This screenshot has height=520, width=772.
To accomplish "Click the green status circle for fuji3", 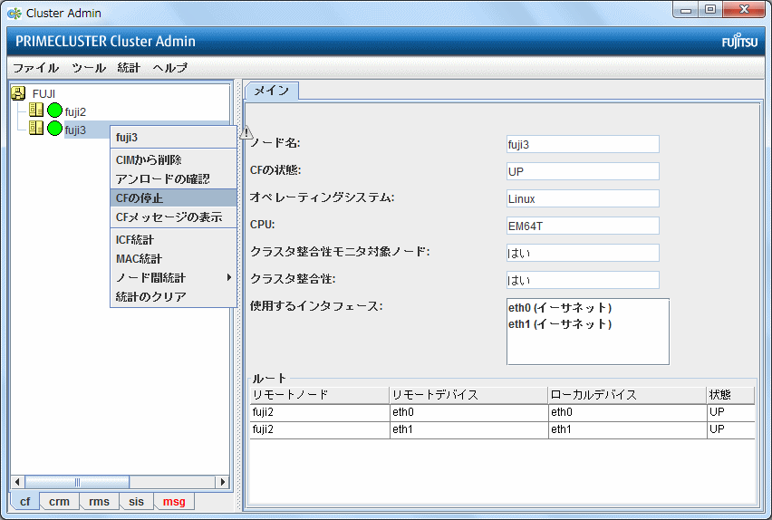I will point(54,129).
